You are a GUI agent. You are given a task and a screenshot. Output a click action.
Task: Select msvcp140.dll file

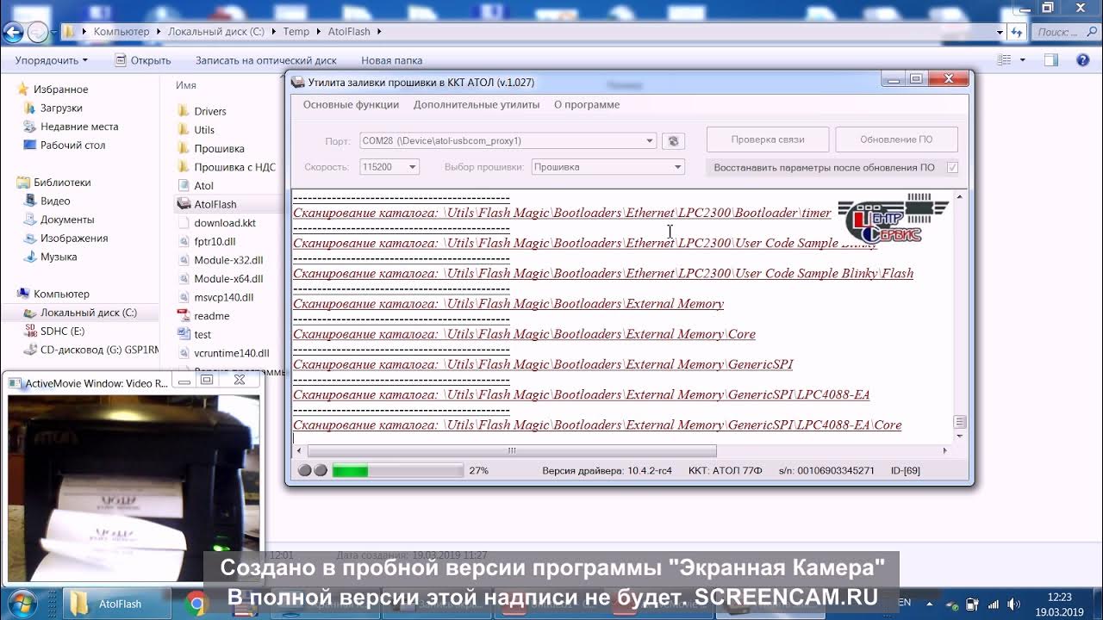pyautogui.click(x=223, y=297)
